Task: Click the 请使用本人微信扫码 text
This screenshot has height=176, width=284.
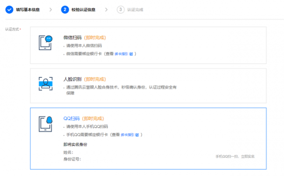Action: point(84,45)
